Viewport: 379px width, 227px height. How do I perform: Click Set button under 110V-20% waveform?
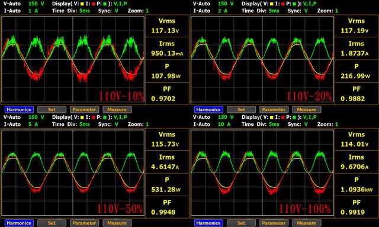[x=241, y=109]
